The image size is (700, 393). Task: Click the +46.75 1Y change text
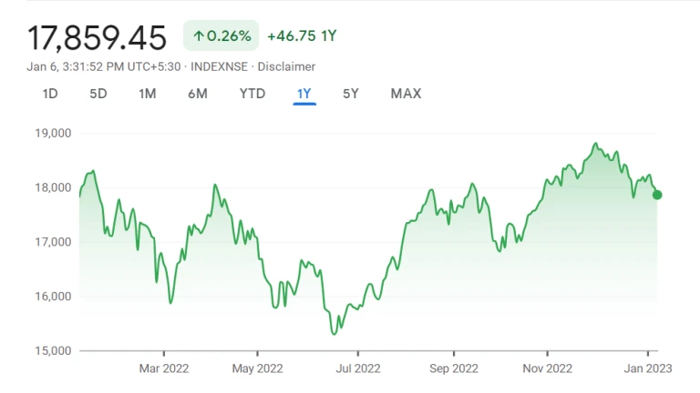click(302, 35)
